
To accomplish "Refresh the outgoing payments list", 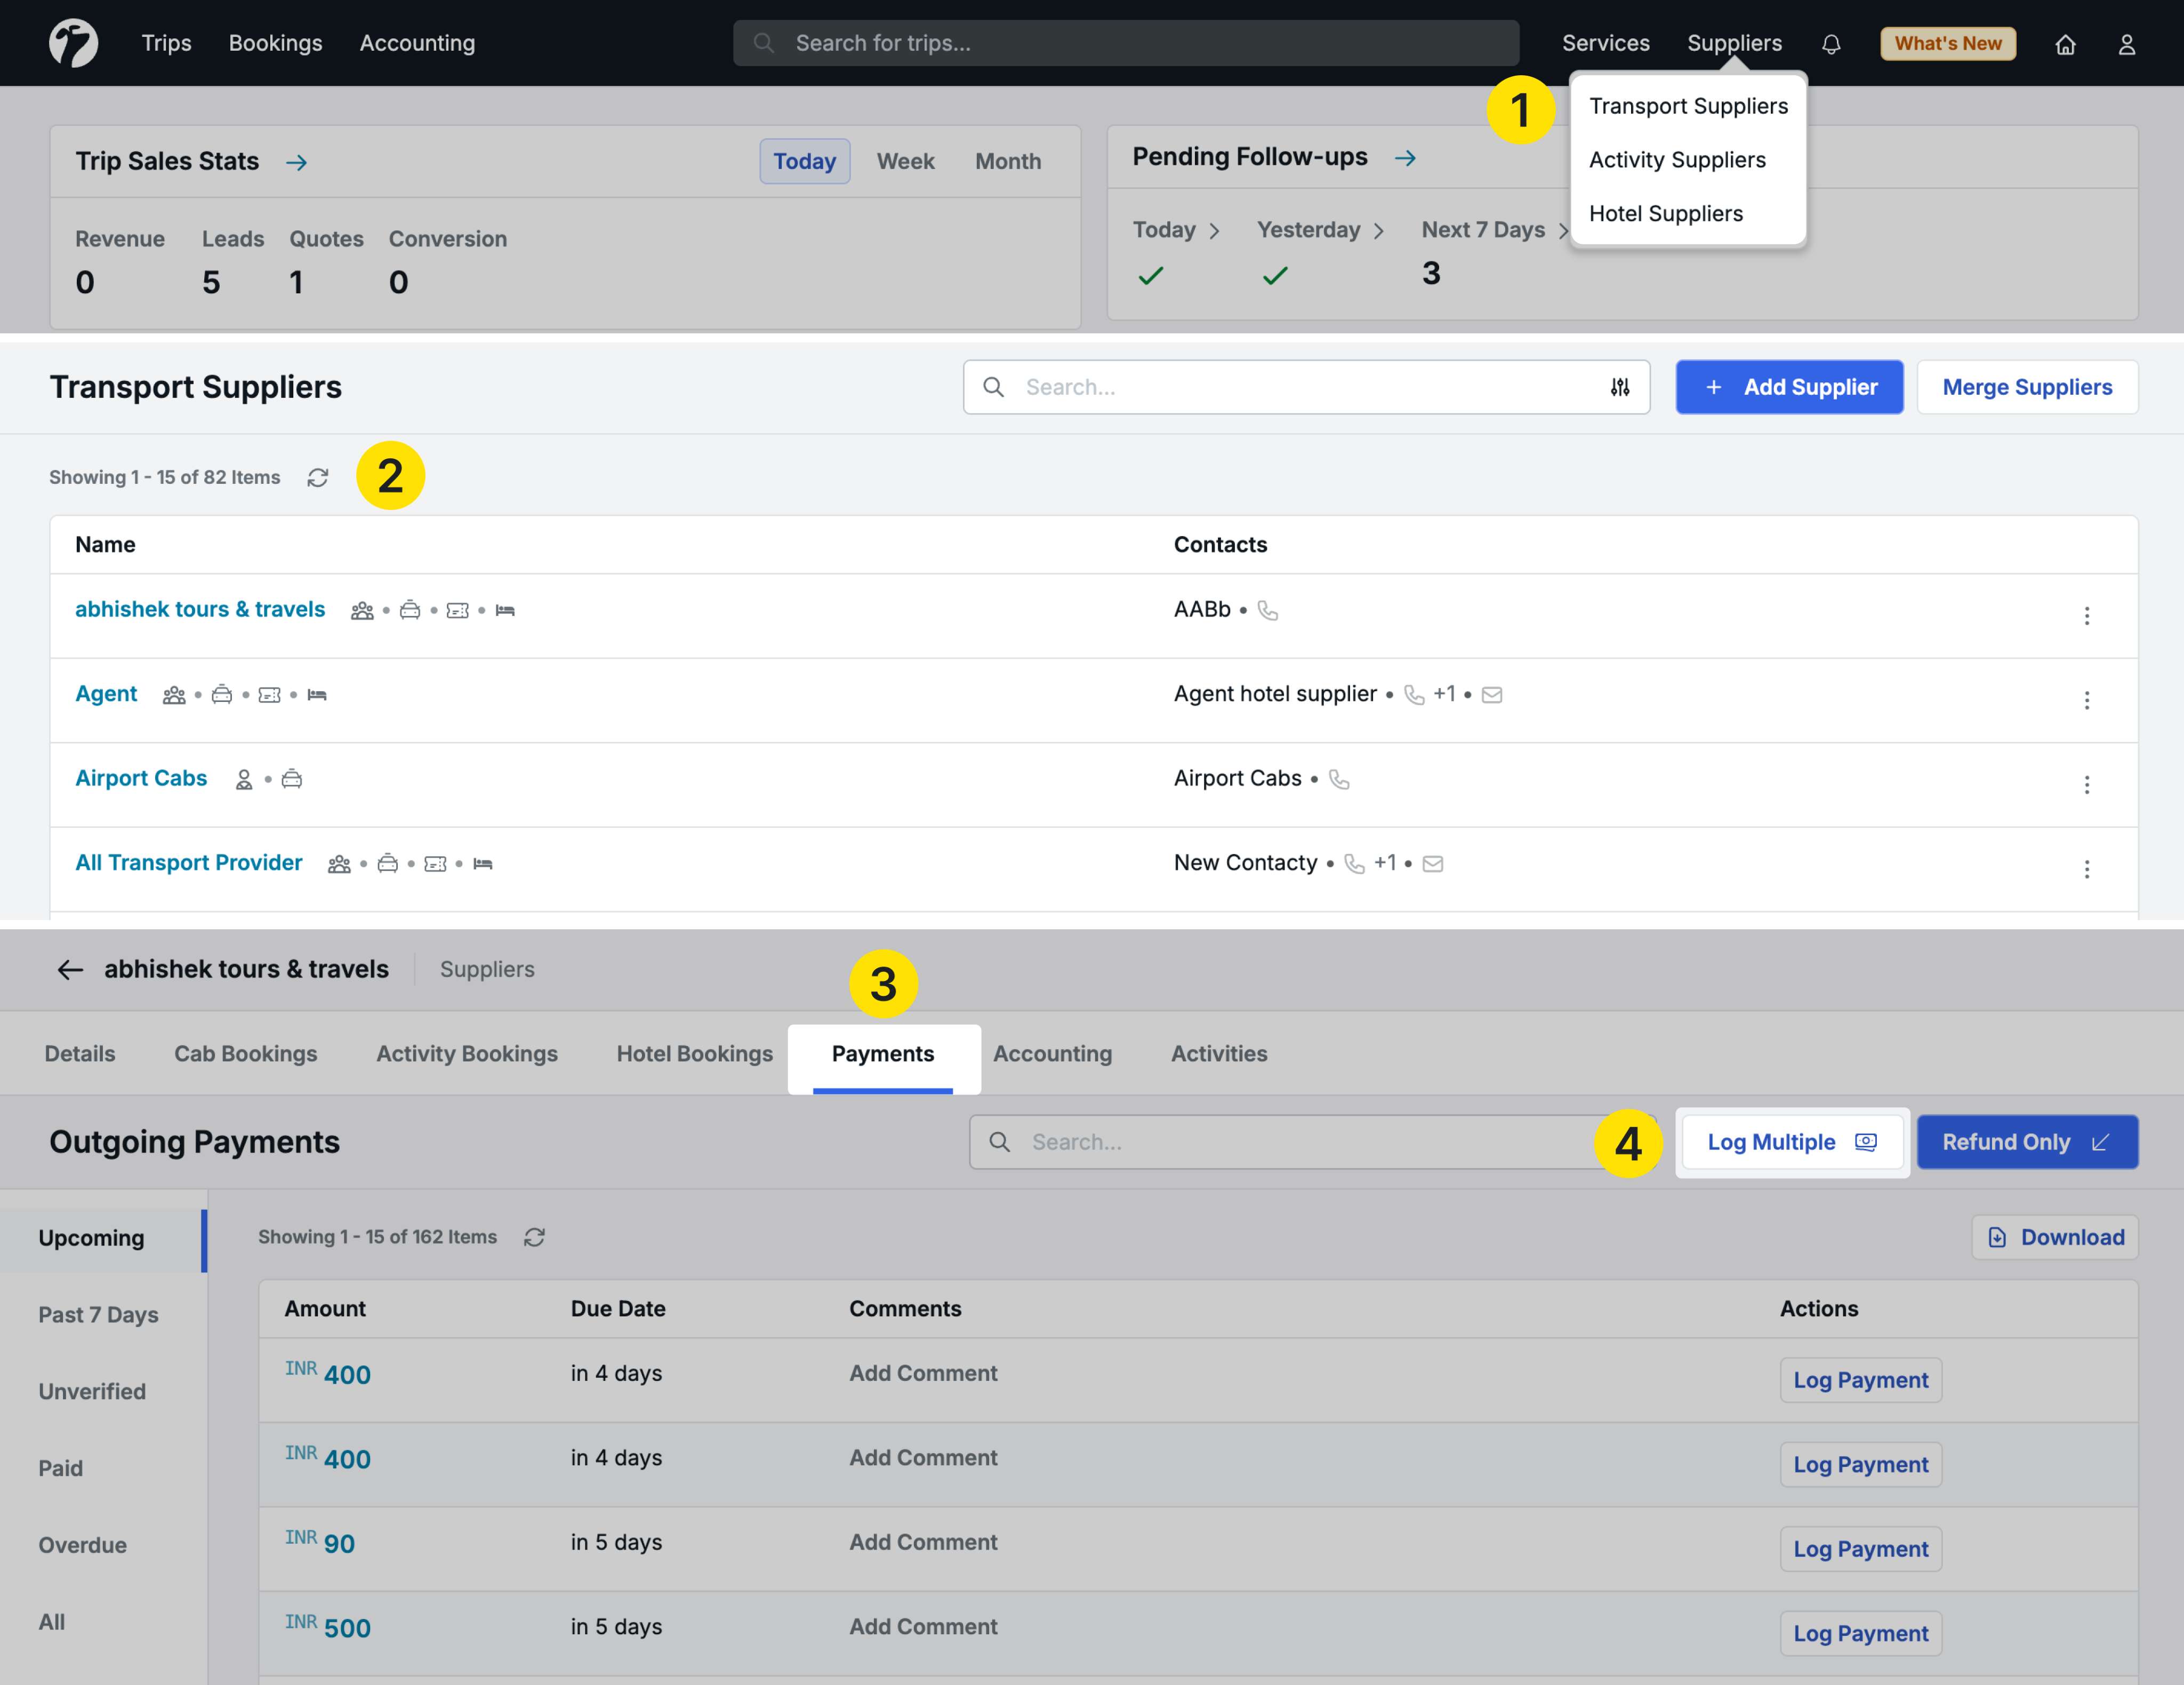I will click(x=534, y=1237).
